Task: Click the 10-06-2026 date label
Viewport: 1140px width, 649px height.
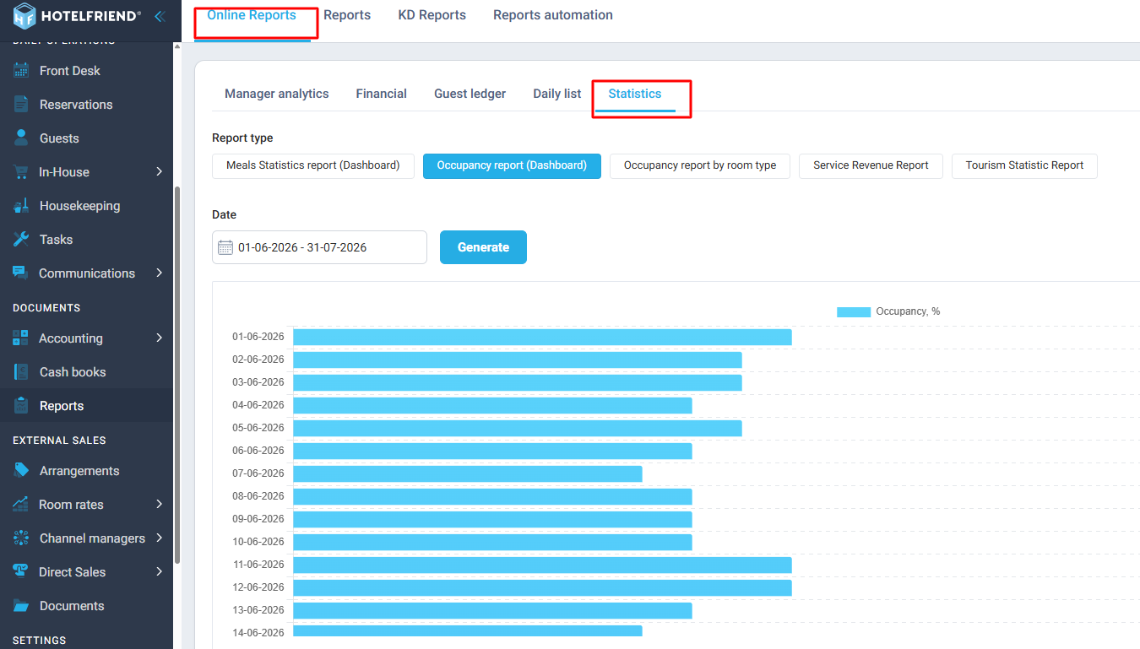Action: [x=258, y=542]
